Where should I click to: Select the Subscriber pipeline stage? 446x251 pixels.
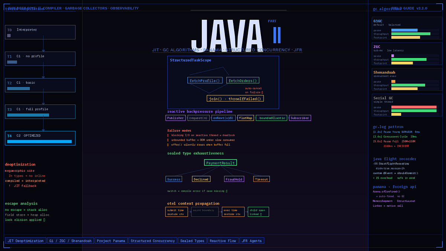tap(300, 118)
